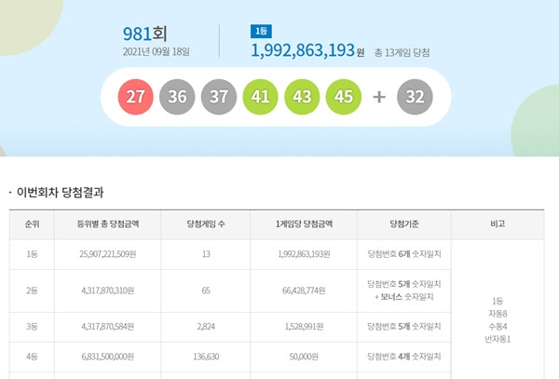The width and height of the screenshot is (559, 379).
Task: Select criteria 당첨번호 6개 숫자일치
Action: click(x=404, y=254)
